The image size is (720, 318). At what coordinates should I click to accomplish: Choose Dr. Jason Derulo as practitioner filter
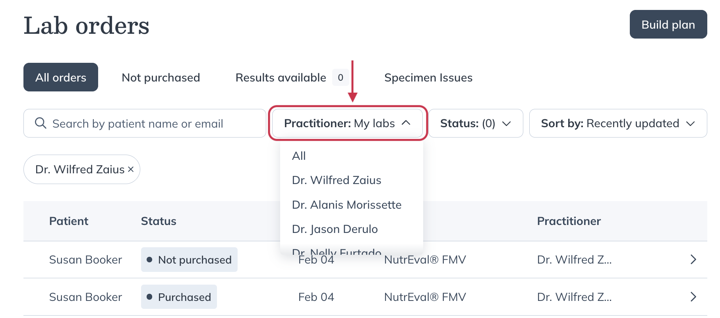(x=335, y=229)
